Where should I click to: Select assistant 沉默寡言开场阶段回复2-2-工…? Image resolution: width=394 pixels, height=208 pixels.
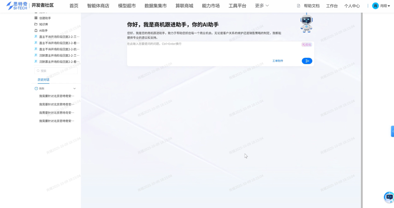point(57,55)
